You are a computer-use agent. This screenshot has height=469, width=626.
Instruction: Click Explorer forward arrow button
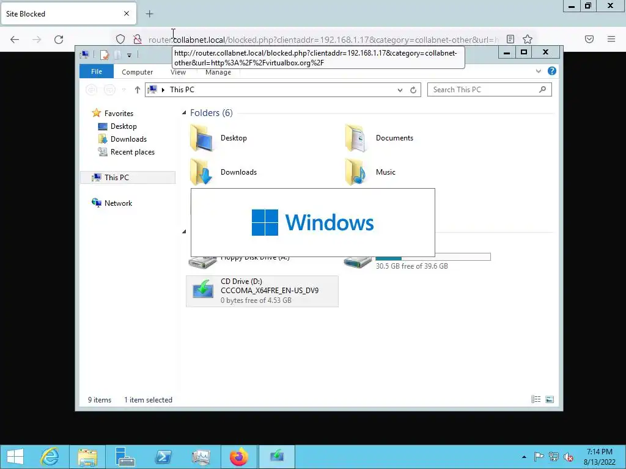(109, 90)
